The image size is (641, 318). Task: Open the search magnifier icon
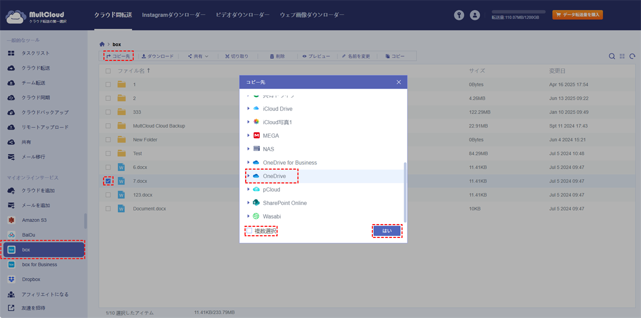[x=612, y=56]
